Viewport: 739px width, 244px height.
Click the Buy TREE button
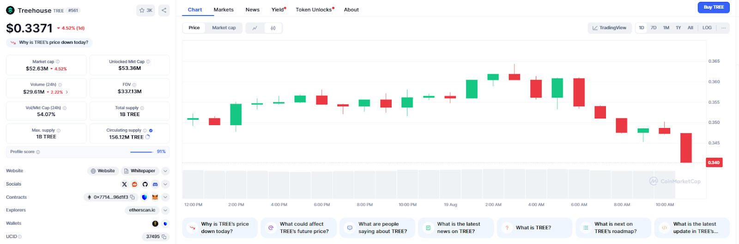click(x=714, y=7)
